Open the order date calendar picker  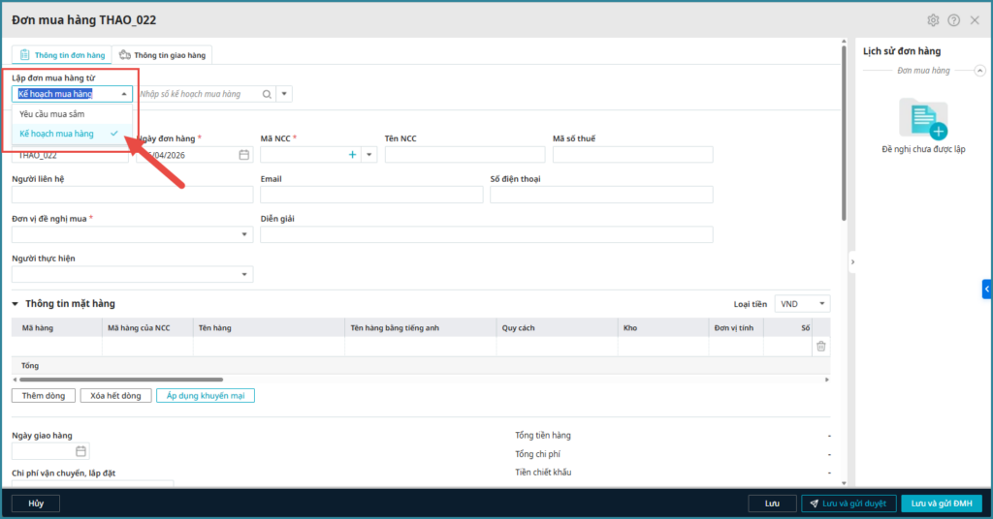click(x=244, y=155)
